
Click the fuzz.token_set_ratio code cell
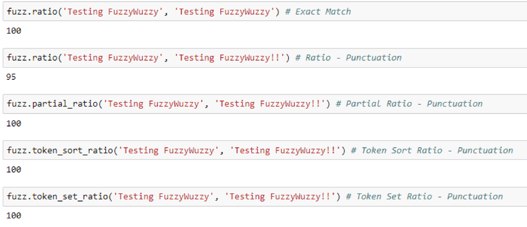(x=265, y=197)
